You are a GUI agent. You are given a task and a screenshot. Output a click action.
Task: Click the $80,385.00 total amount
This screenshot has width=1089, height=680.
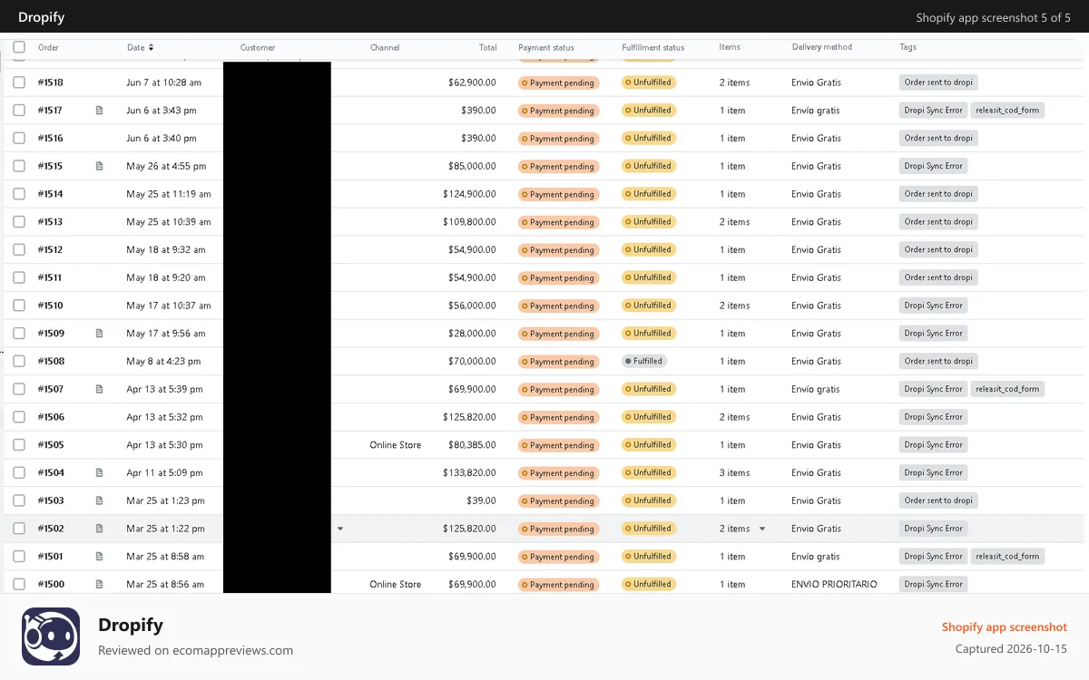click(472, 445)
